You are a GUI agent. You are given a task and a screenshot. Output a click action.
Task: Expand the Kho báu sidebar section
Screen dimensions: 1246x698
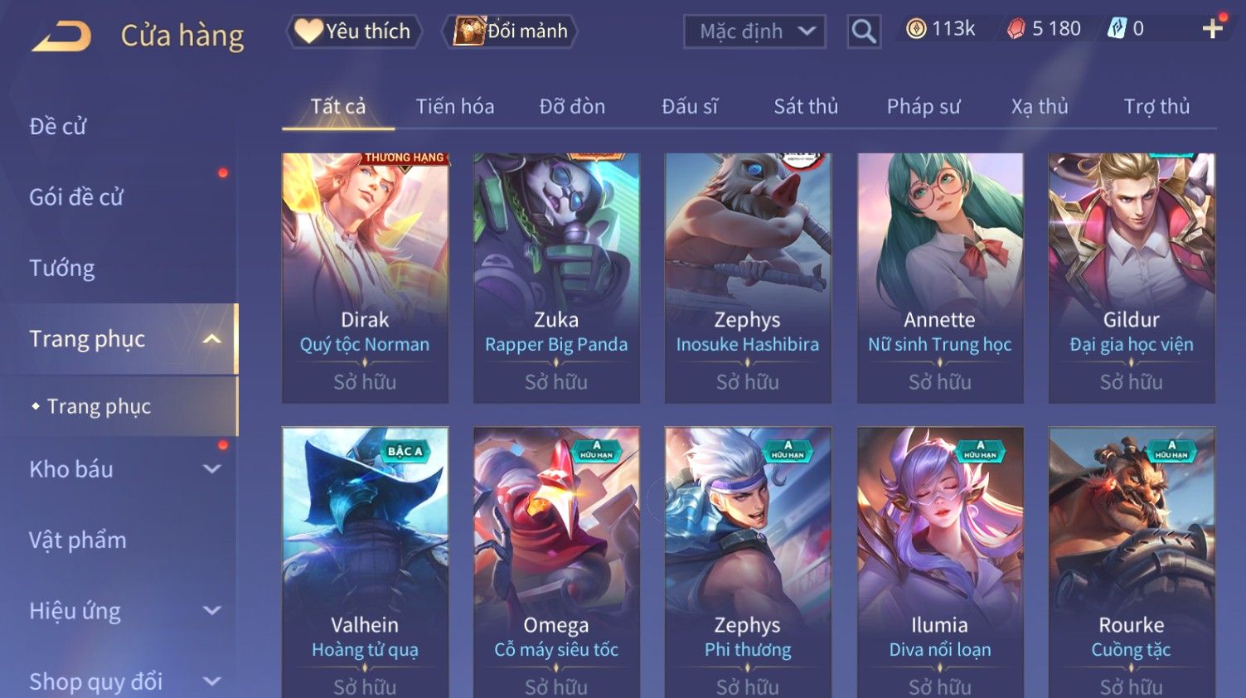(x=212, y=469)
